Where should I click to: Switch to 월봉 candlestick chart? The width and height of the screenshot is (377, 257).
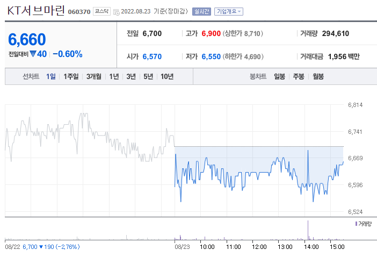pyautogui.click(x=318, y=76)
